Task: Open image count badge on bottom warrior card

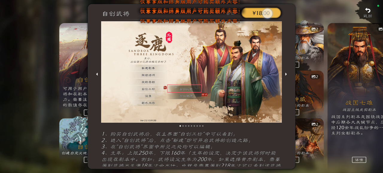Action: pyautogui.click(x=315, y=124)
